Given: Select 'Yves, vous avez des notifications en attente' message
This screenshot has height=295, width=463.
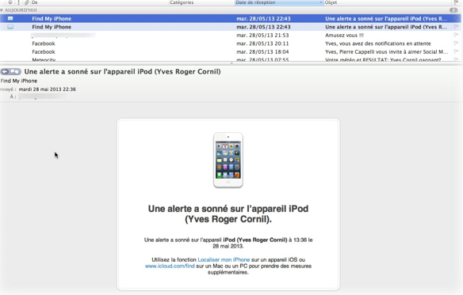Looking at the screenshot, I should pos(378,43).
